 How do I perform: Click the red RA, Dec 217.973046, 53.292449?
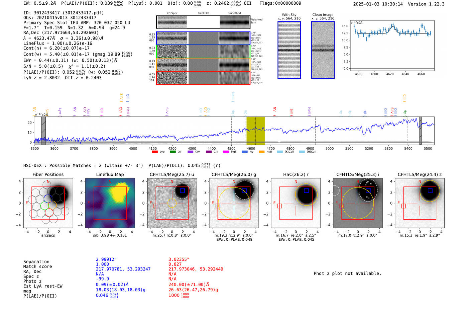[x=196, y=269]
